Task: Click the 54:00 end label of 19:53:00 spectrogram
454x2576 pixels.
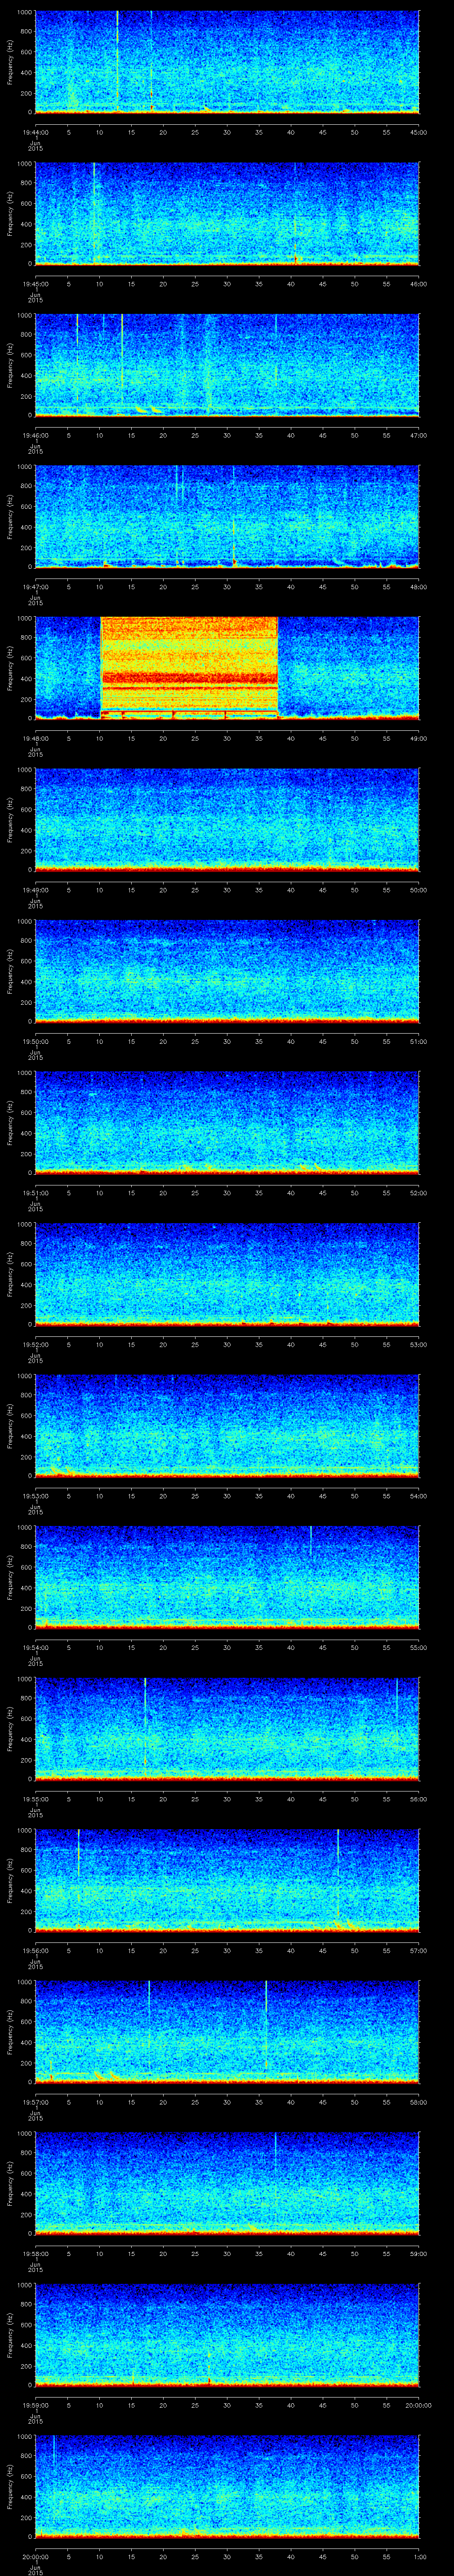Action: pos(418,1496)
